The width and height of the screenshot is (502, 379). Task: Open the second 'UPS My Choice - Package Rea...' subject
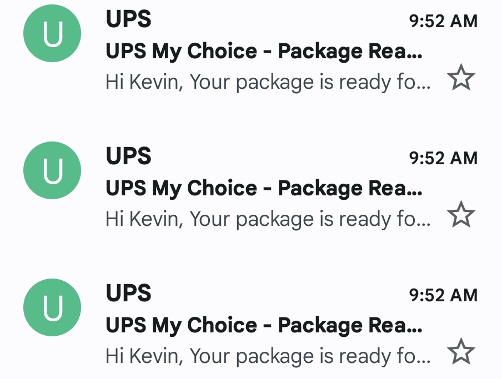(264, 188)
